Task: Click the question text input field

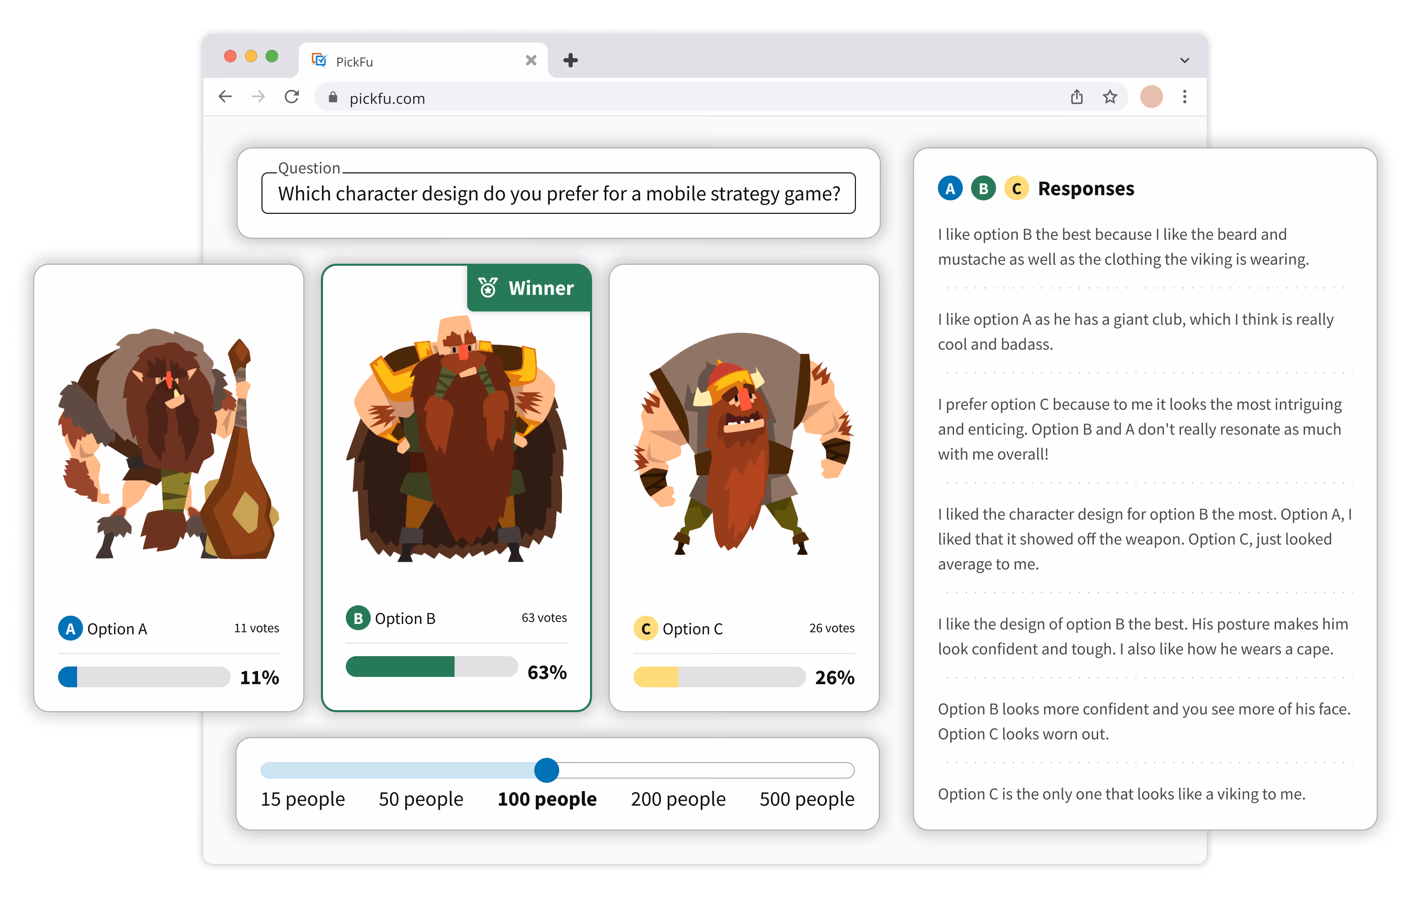Action: coord(558,193)
